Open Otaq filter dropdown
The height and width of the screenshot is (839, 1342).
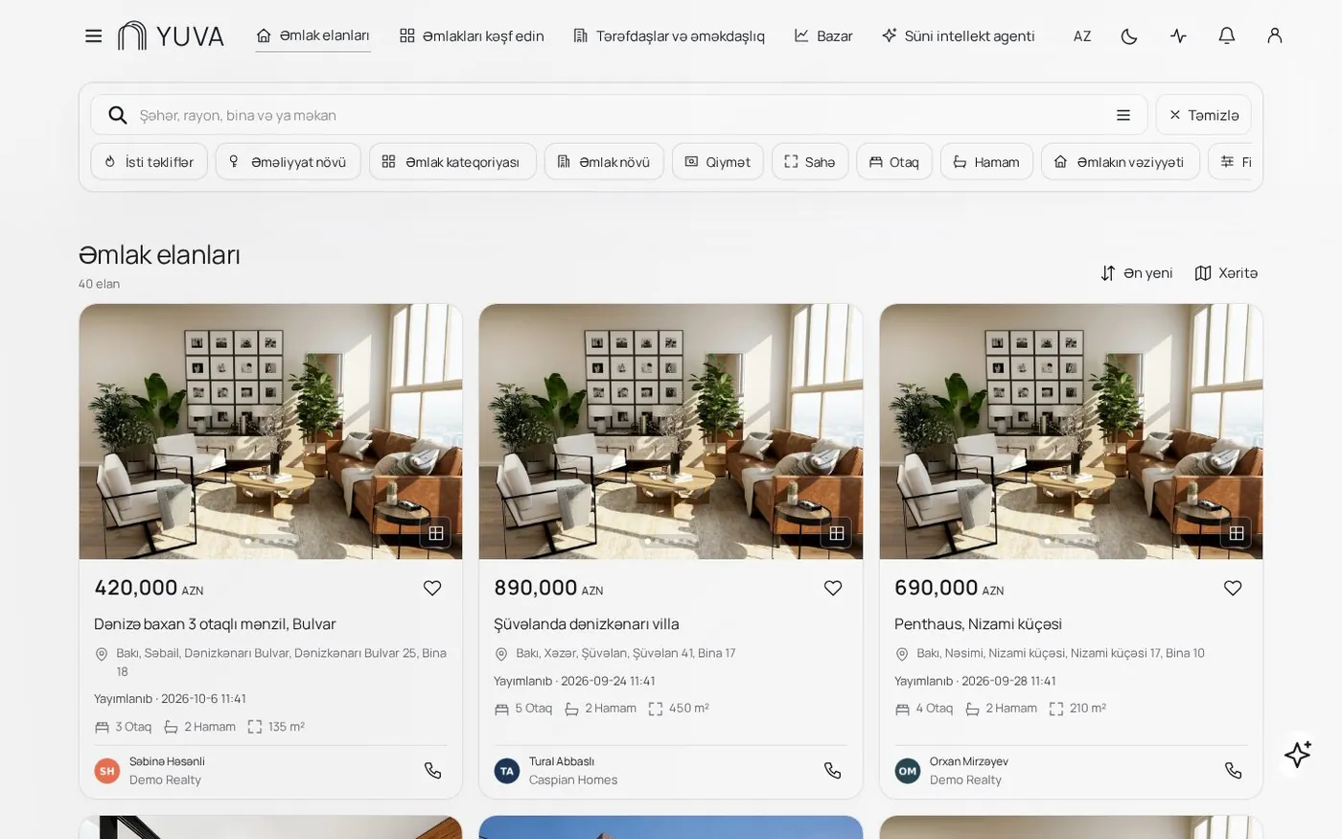coord(894,162)
